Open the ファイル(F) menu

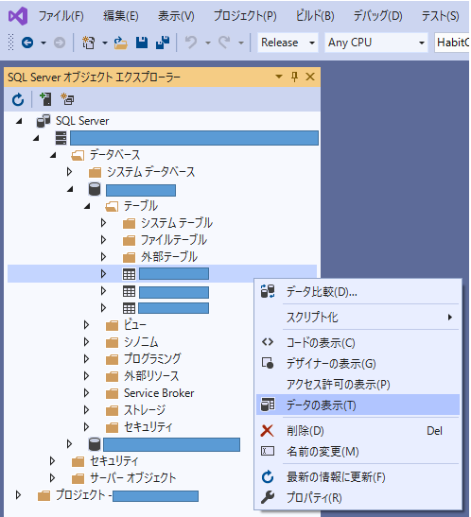pyautogui.click(x=61, y=16)
